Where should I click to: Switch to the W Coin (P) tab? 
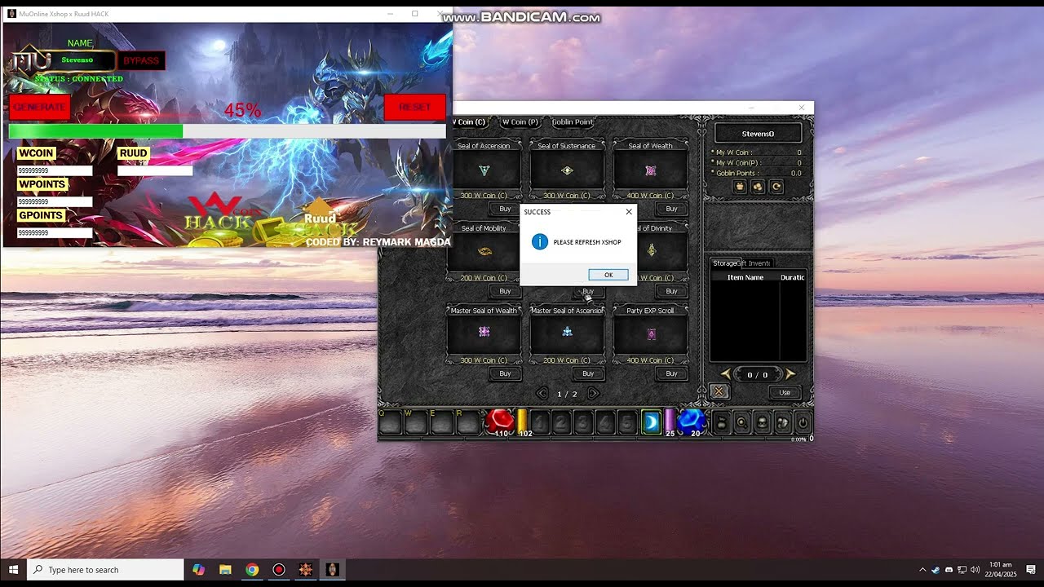520,122
